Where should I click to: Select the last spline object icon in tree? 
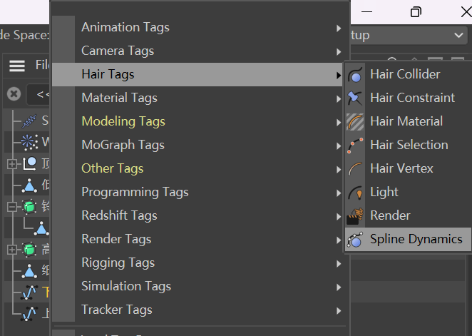tap(29, 314)
